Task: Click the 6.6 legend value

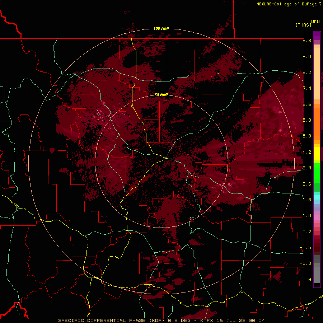Action: tap(307, 104)
